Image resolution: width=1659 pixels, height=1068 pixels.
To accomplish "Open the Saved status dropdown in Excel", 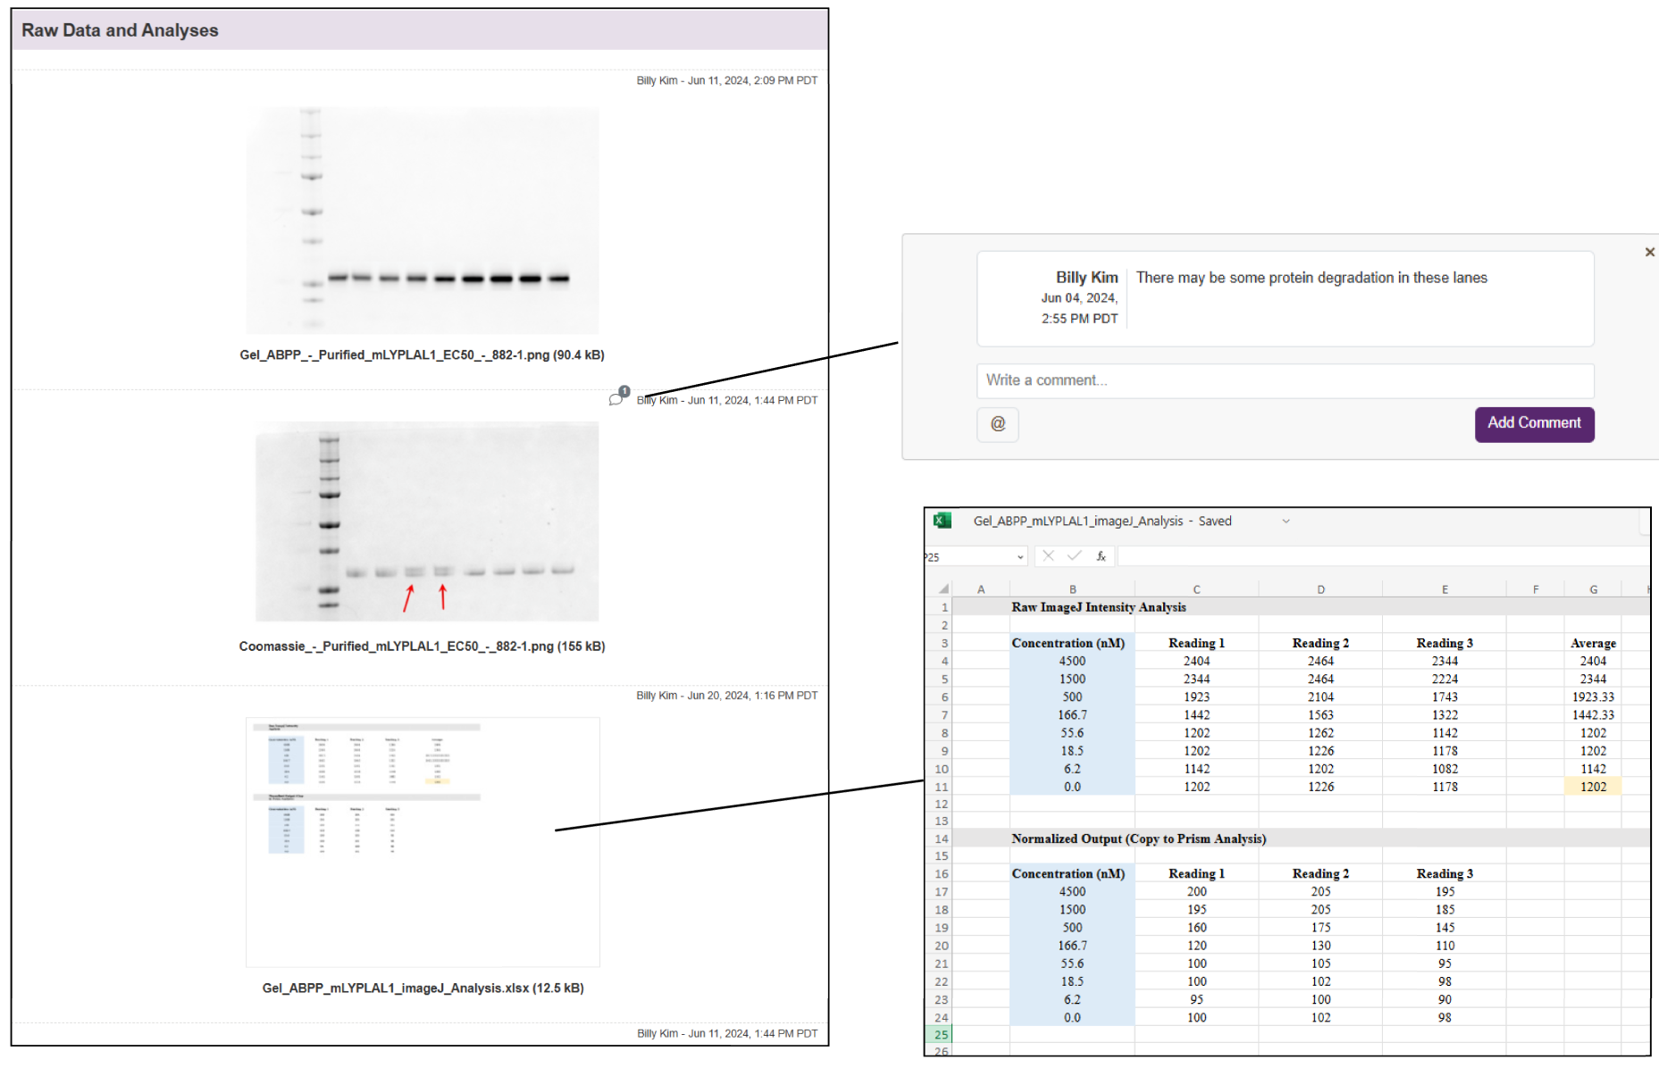I will 1286,521.
